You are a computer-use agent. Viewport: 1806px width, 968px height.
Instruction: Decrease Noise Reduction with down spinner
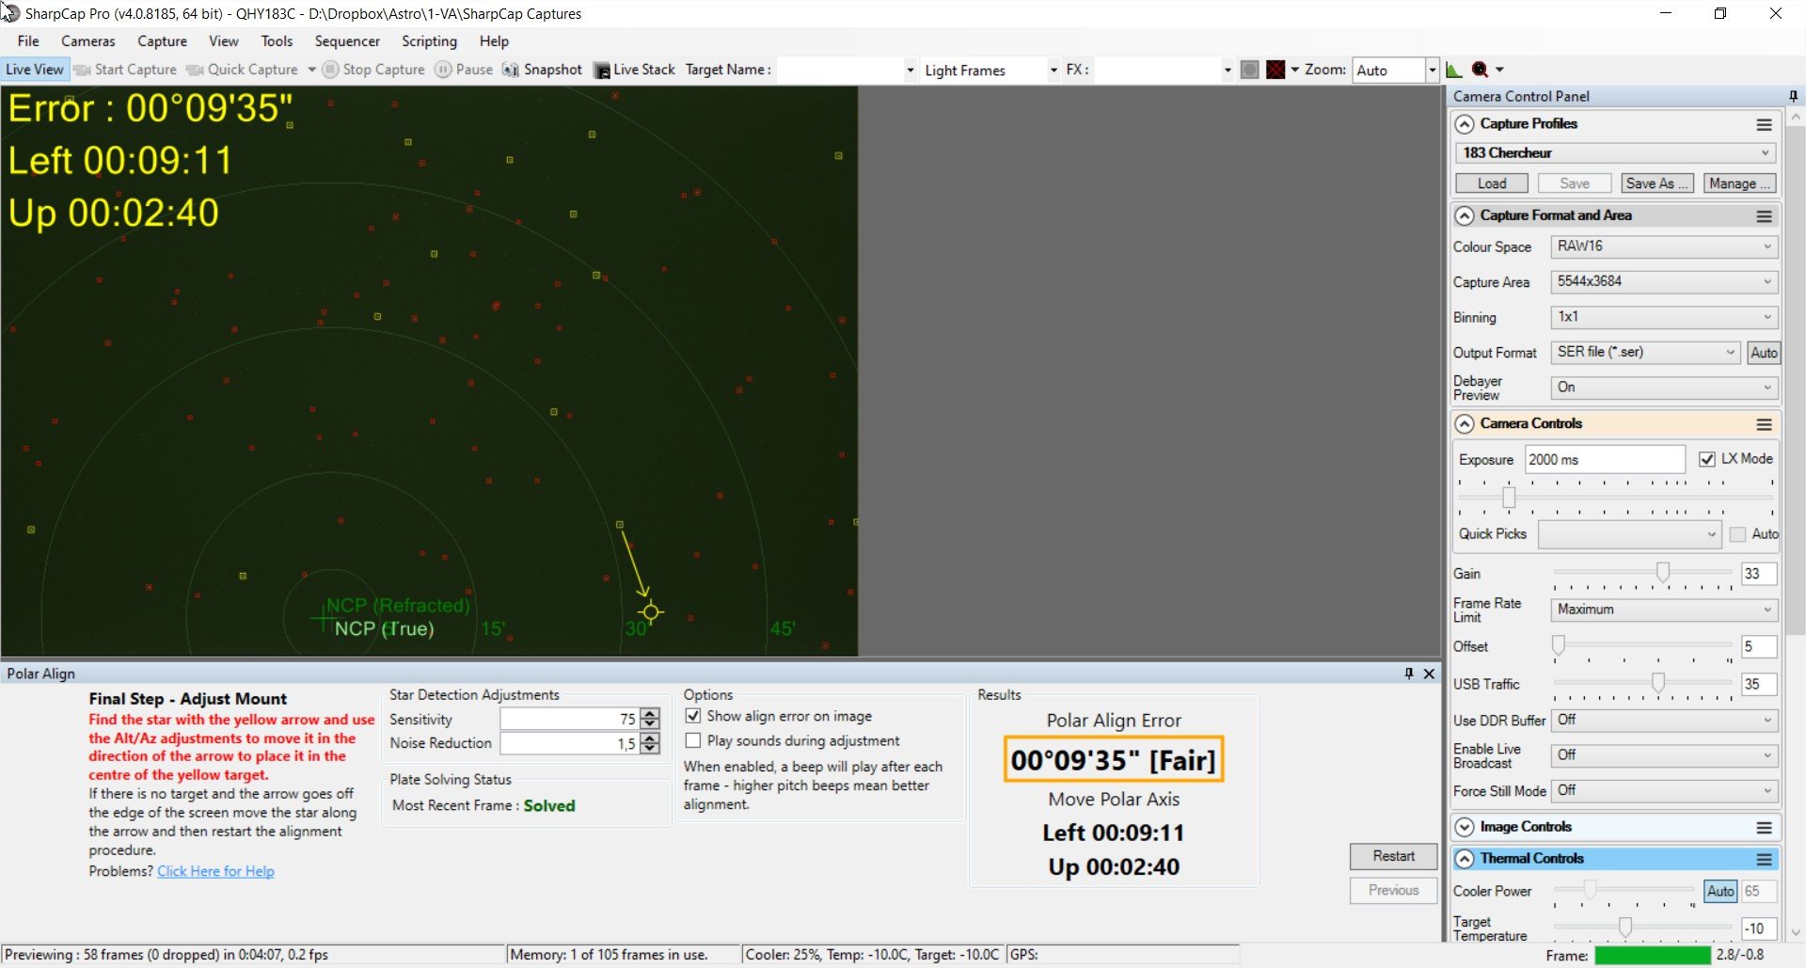point(650,749)
